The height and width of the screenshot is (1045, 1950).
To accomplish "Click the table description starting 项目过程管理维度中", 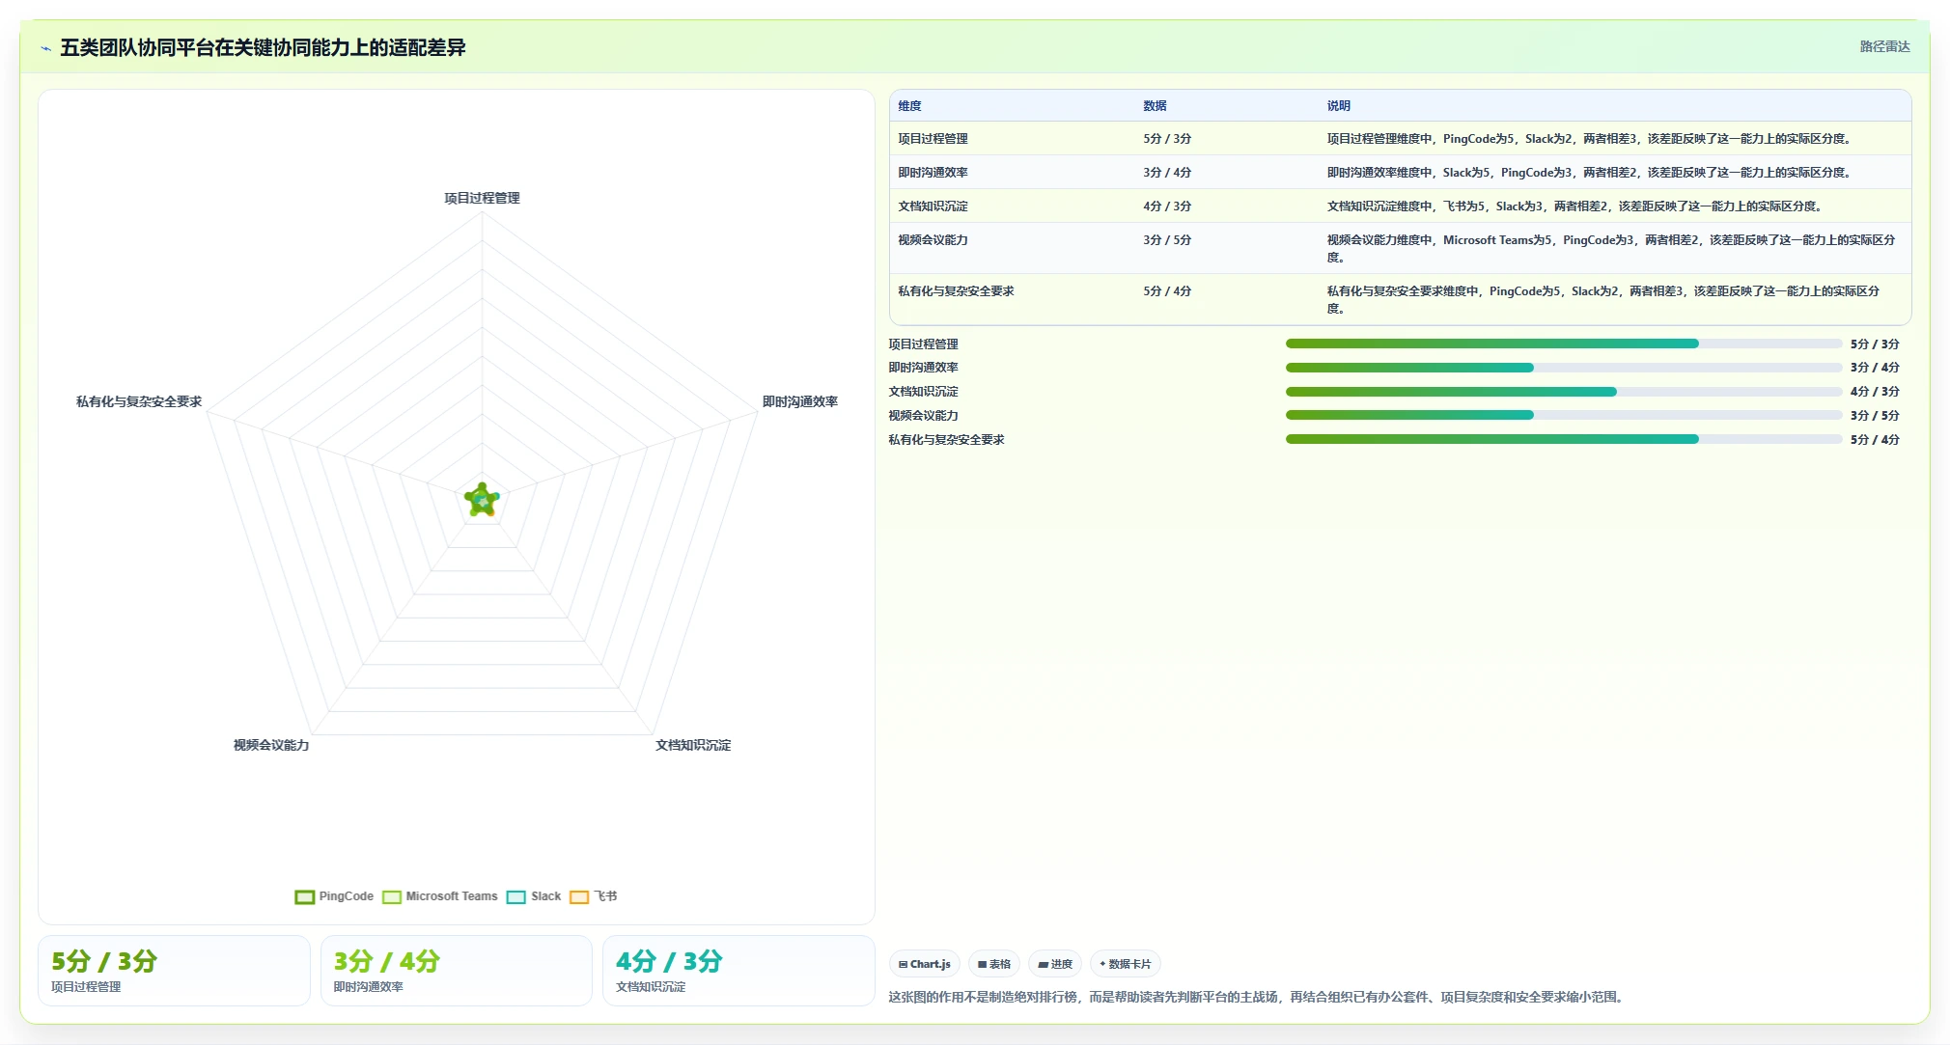I will click(1590, 139).
